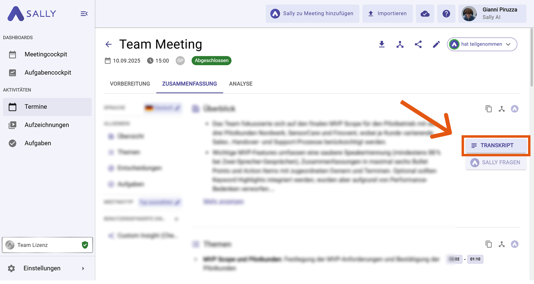The image size is (534, 284).
Task: Open the Transkript button
Action: [x=496, y=146]
